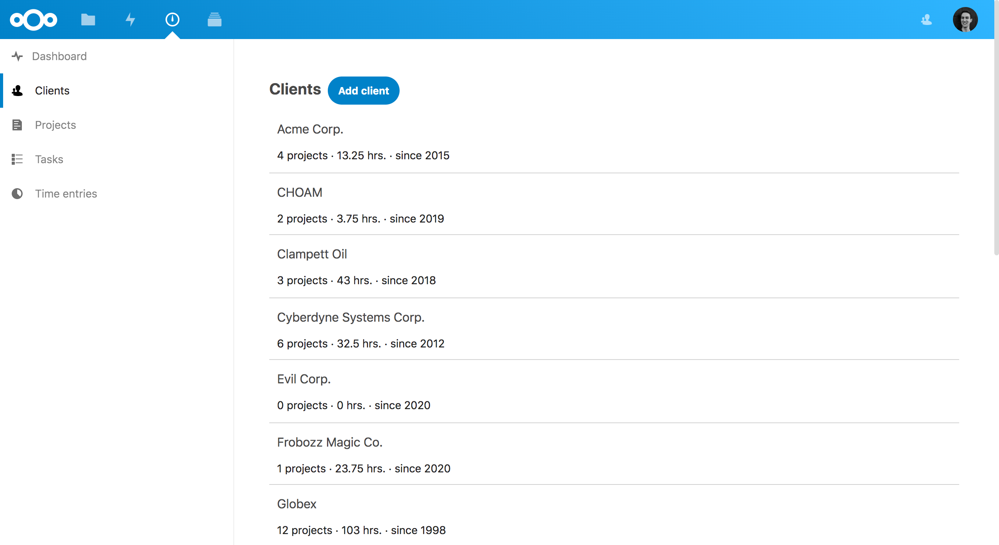Open the Acme Corp. client
Image resolution: width=999 pixels, height=545 pixels.
[x=310, y=129]
